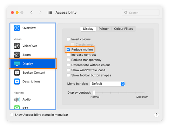Set Display contrast to Maximum tick

pyautogui.click(x=144, y=93)
